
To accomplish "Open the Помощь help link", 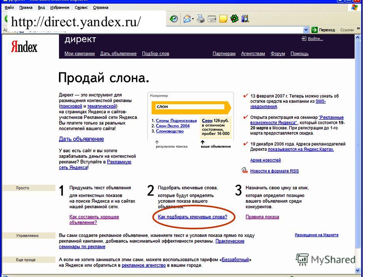I will tap(299, 54).
